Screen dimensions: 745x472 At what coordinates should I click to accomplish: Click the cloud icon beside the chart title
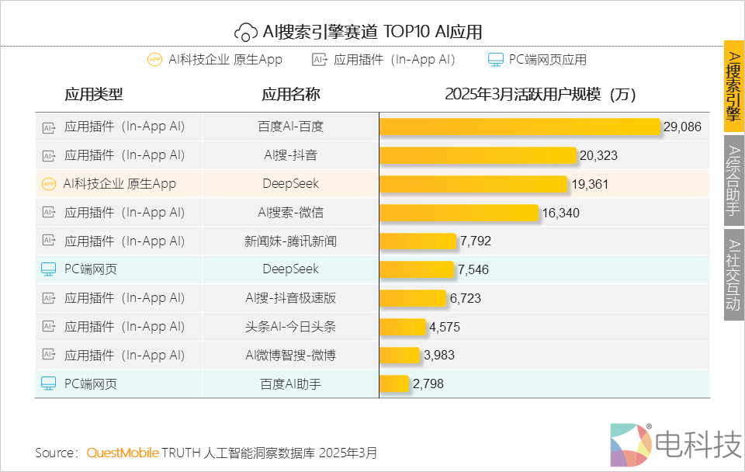coord(246,31)
